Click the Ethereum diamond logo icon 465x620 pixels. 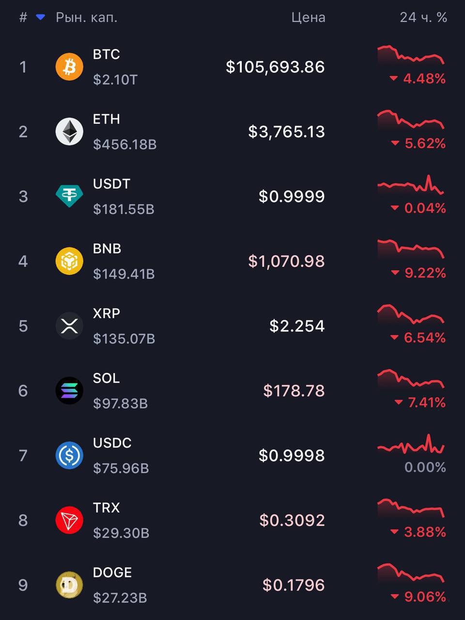point(69,132)
